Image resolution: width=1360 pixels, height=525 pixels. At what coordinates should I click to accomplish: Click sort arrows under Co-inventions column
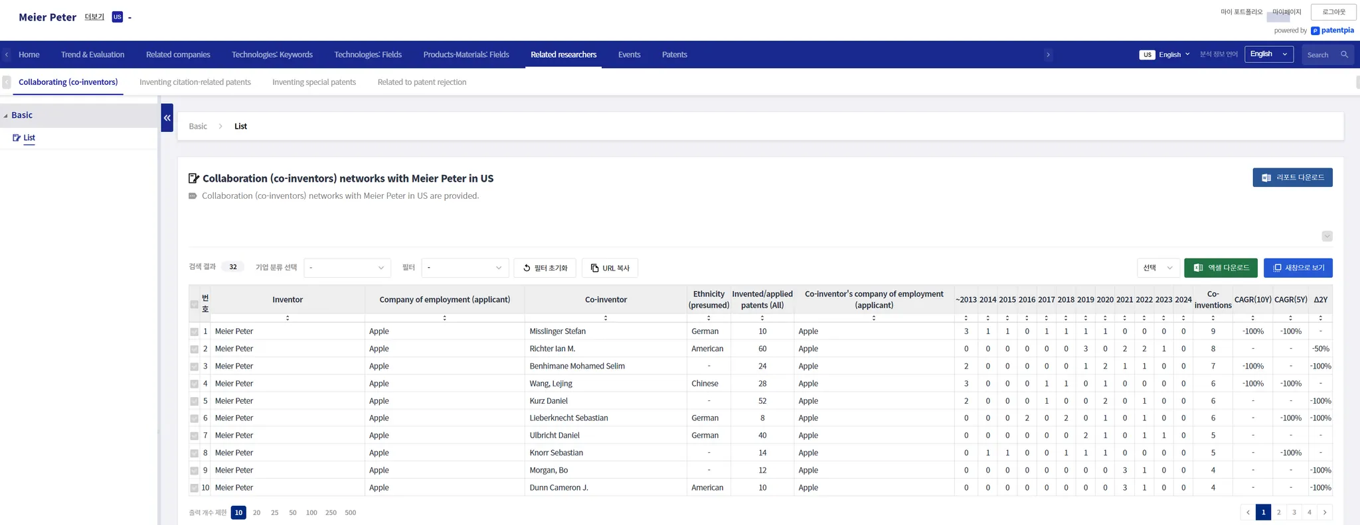click(1213, 318)
